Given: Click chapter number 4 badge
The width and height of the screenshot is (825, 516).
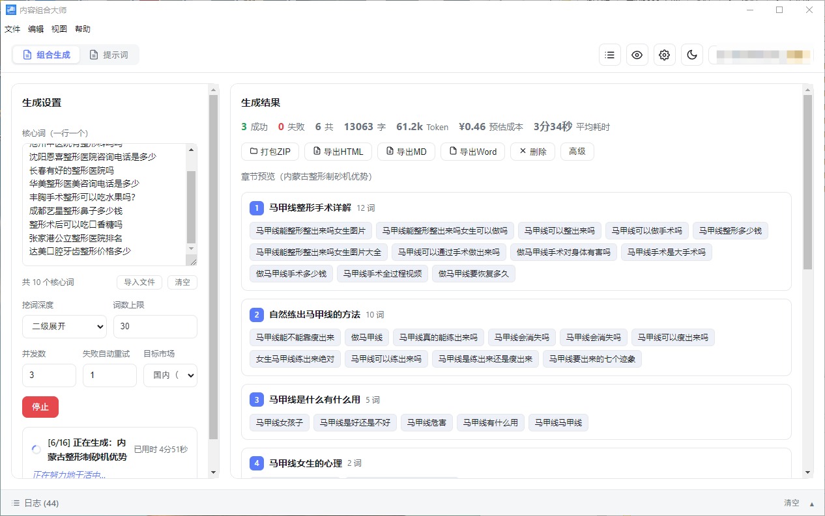Looking at the screenshot, I should (257, 464).
